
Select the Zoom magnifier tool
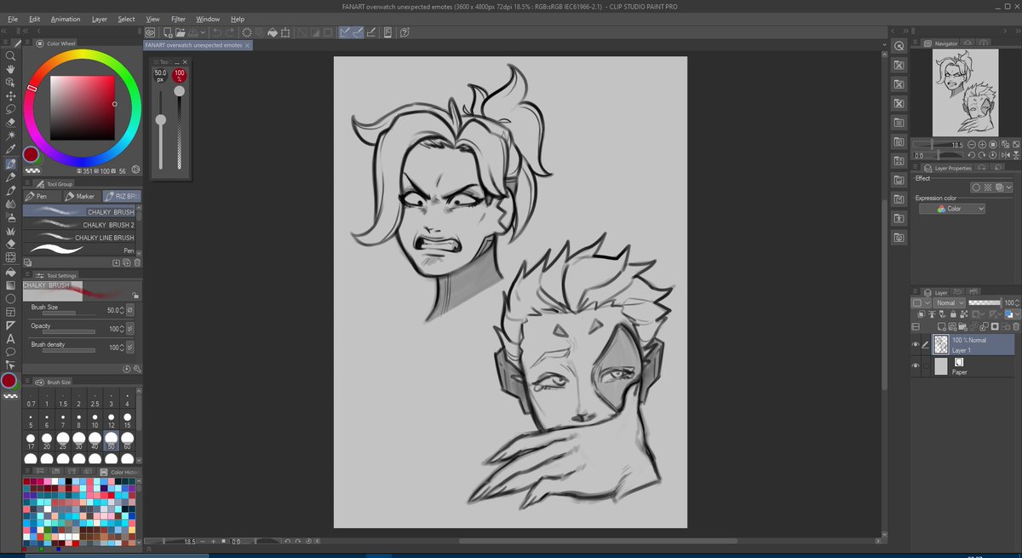click(10, 55)
